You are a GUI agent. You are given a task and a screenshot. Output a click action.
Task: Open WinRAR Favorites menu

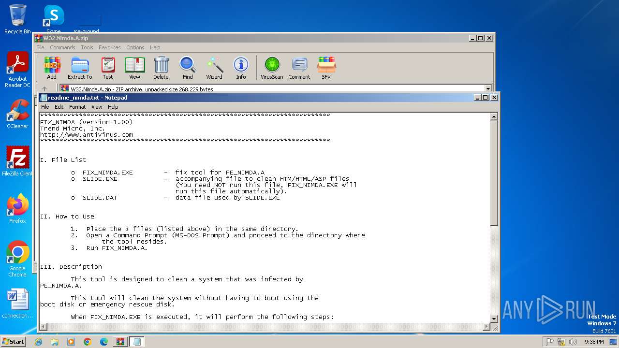[x=110, y=47]
